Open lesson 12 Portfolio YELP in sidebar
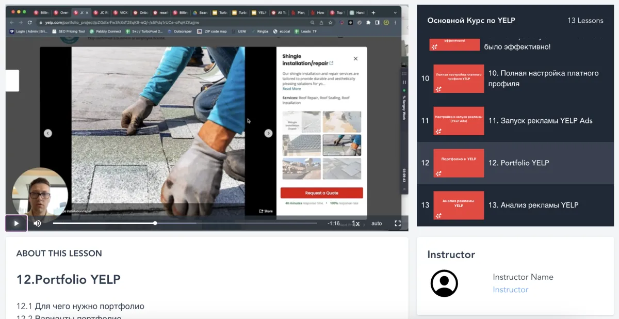The height and width of the screenshot is (319, 619). click(x=515, y=163)
